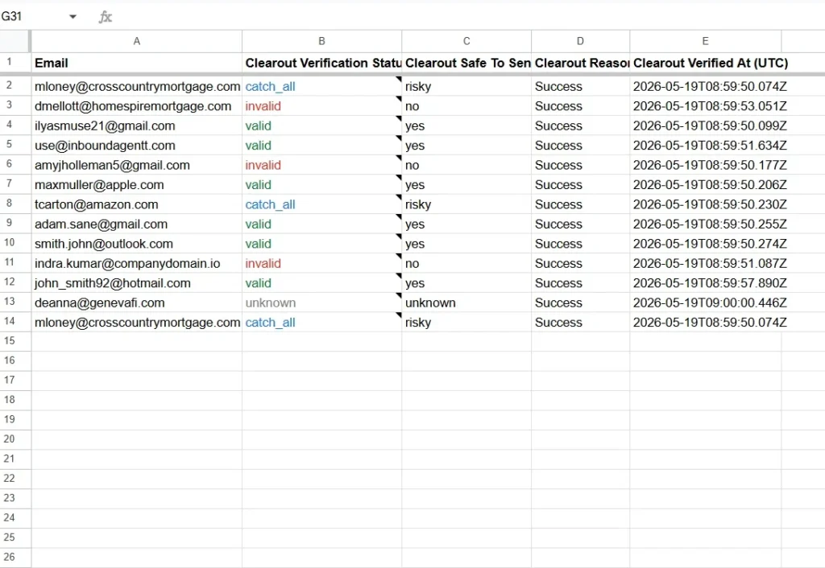The height and width of the screenshot is (568, 825).
Task: Click the grey 'unknown' status in column B
Action: click(271, 303)
